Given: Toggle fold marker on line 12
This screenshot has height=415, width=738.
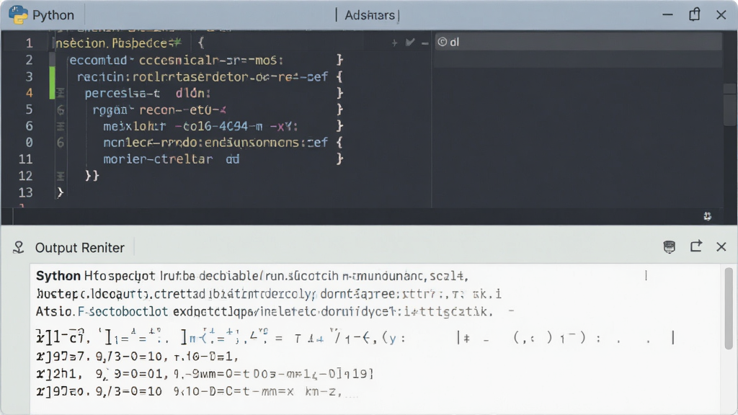Looking at the screenshot, I should point(61,176).
